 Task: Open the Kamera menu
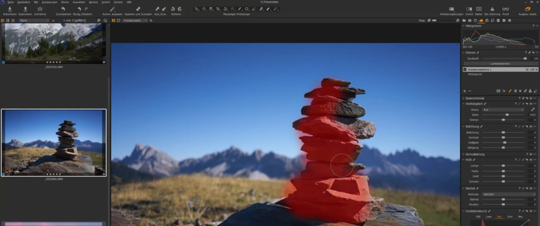point(93,2)
